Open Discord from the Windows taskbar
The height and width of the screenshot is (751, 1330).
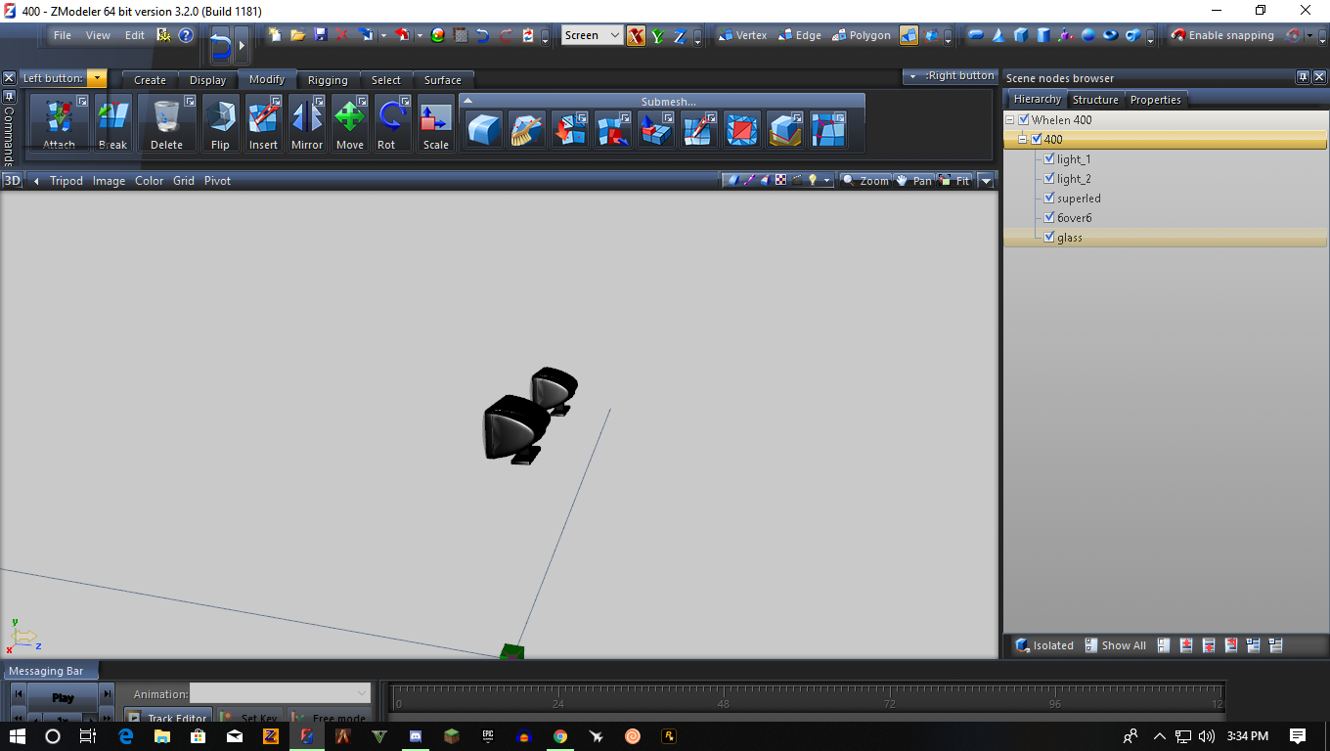(416, 736)
